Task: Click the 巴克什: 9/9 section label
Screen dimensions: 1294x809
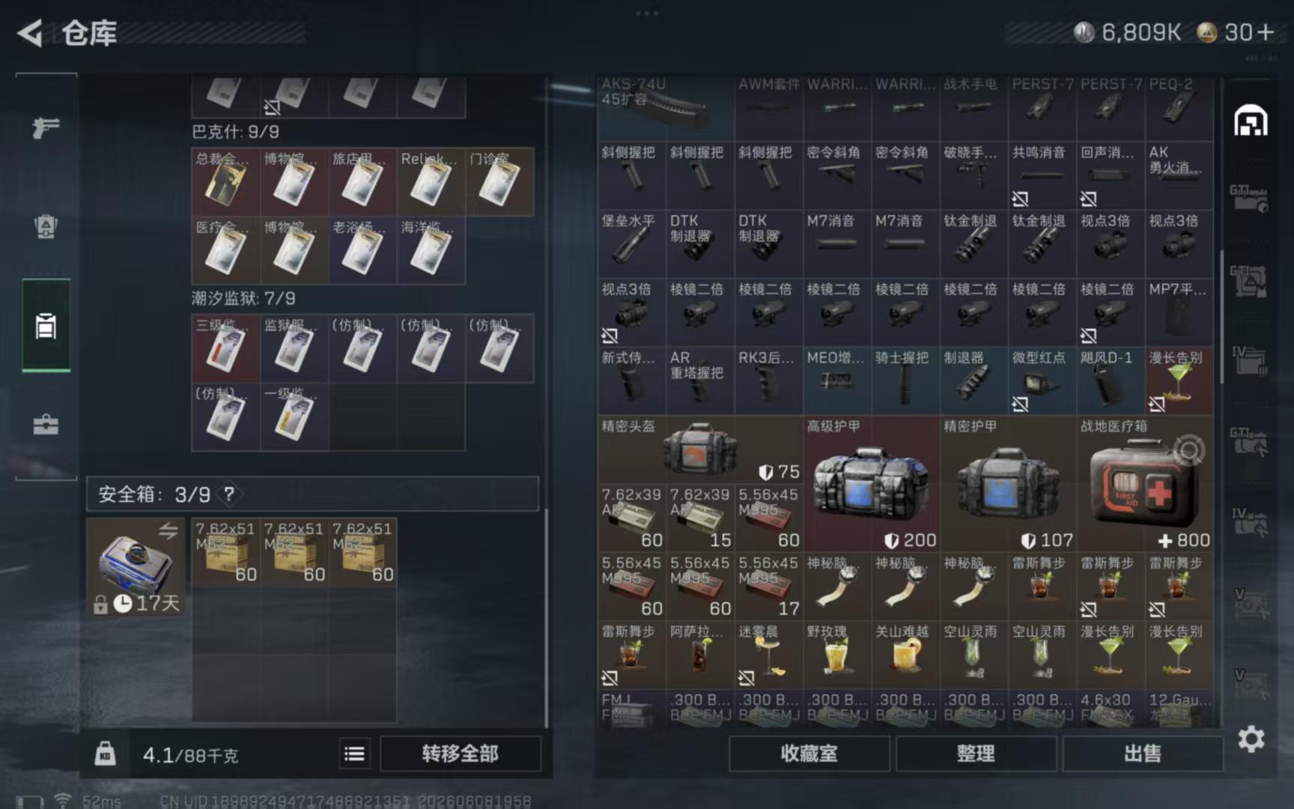Action: tap(236, 132)
